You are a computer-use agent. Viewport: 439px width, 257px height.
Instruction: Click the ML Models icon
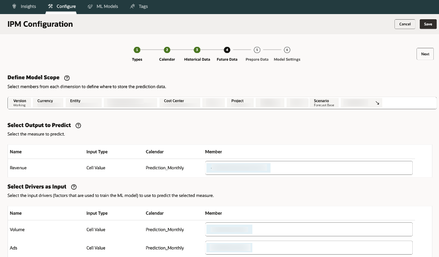pyautogui.click(x=90, y=7)
